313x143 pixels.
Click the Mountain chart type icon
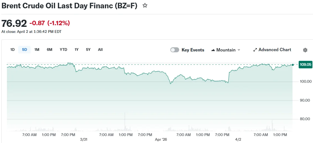(x=213, y=50)
